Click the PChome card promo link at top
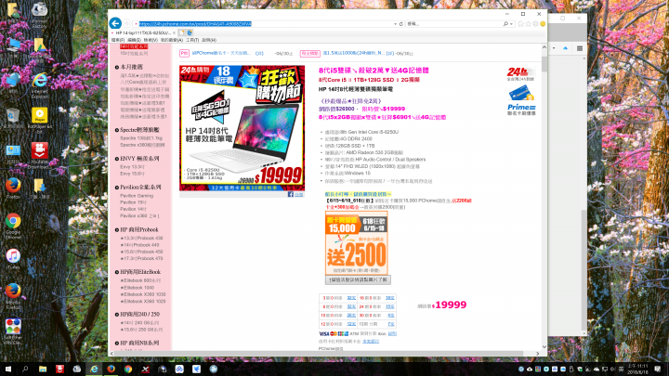 click(x=221, y=53)
